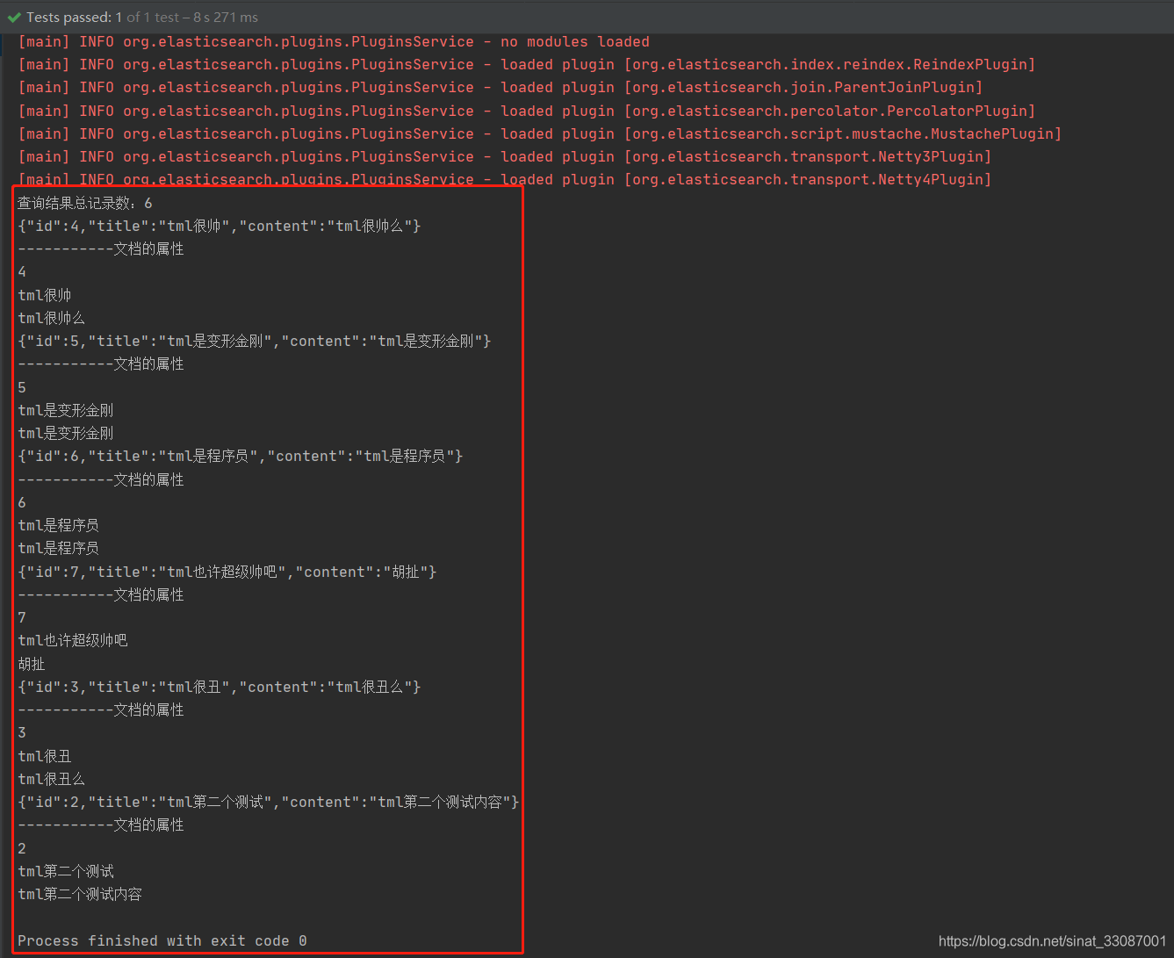Click the standalone 'tml很丑么' output line

click(x=52, y=779)
